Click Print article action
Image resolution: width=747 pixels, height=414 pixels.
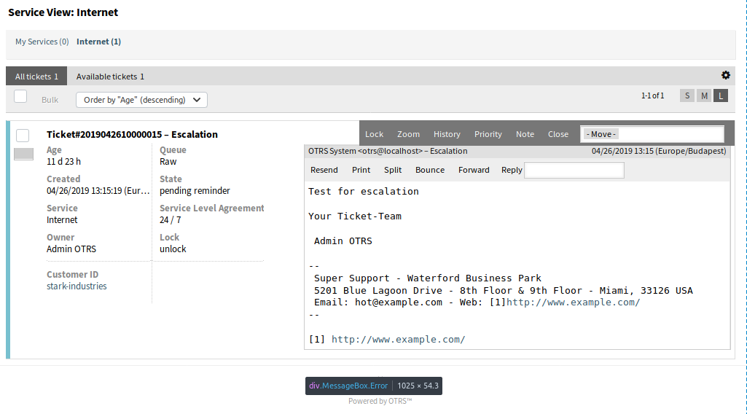[361, 170]
